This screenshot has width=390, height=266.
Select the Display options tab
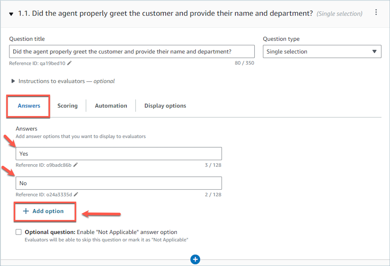(165, 106)
